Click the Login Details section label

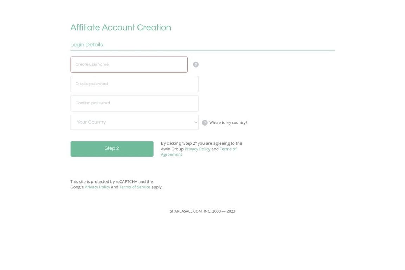click(x=86, y=44)
